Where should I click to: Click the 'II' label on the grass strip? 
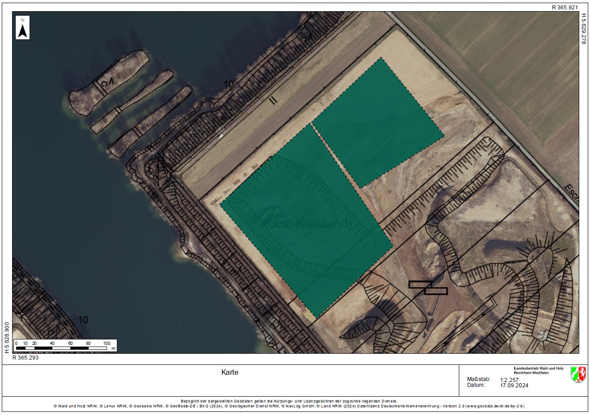[273, 100]
